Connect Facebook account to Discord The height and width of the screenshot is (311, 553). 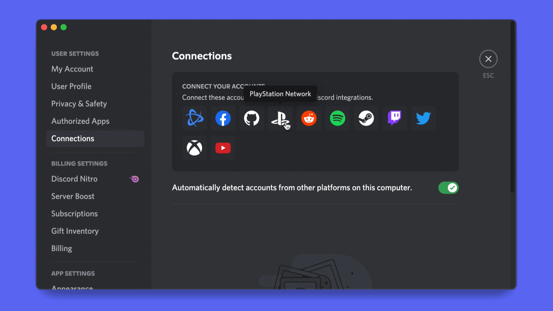click(223, 118)
